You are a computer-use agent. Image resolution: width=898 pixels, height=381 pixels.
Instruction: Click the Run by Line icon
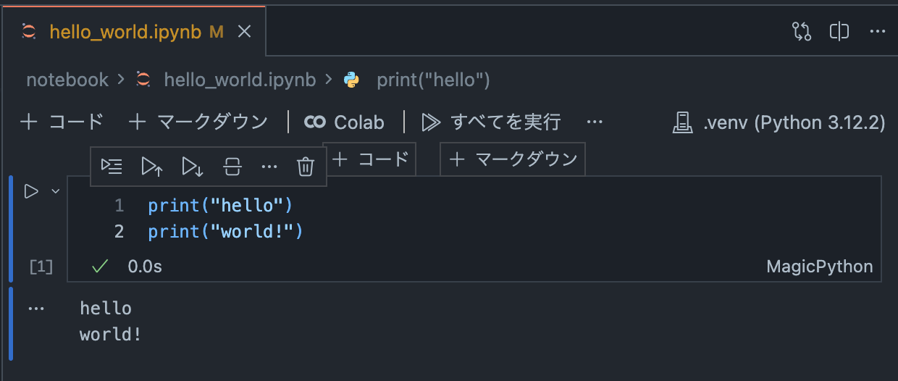click(x=112, y=167)
